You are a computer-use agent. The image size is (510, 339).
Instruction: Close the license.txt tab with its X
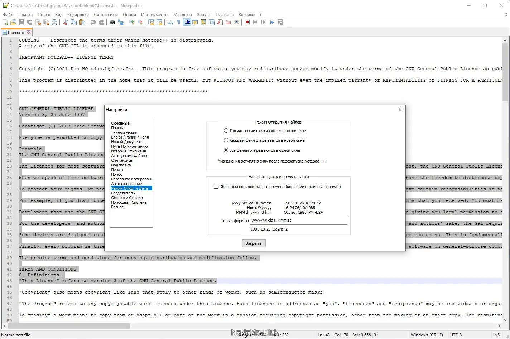pos(29,33)
